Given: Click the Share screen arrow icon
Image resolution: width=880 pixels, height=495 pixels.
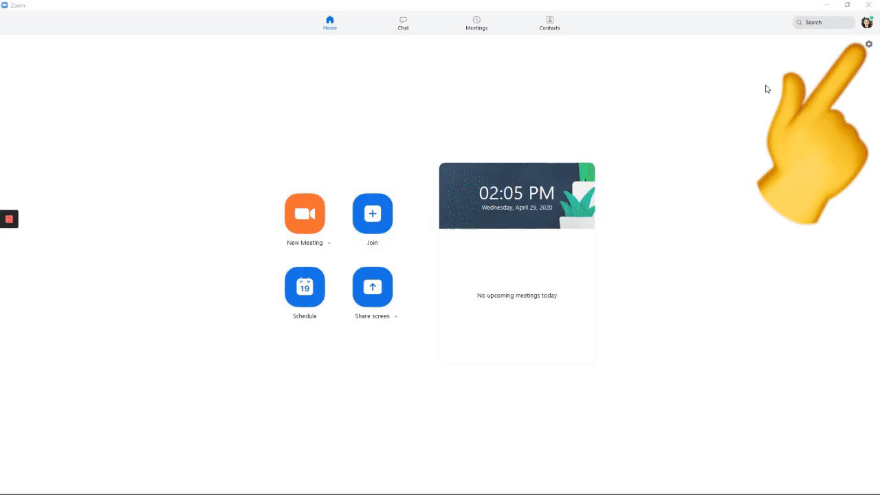Looking at the screenshot, I should 373,287.
